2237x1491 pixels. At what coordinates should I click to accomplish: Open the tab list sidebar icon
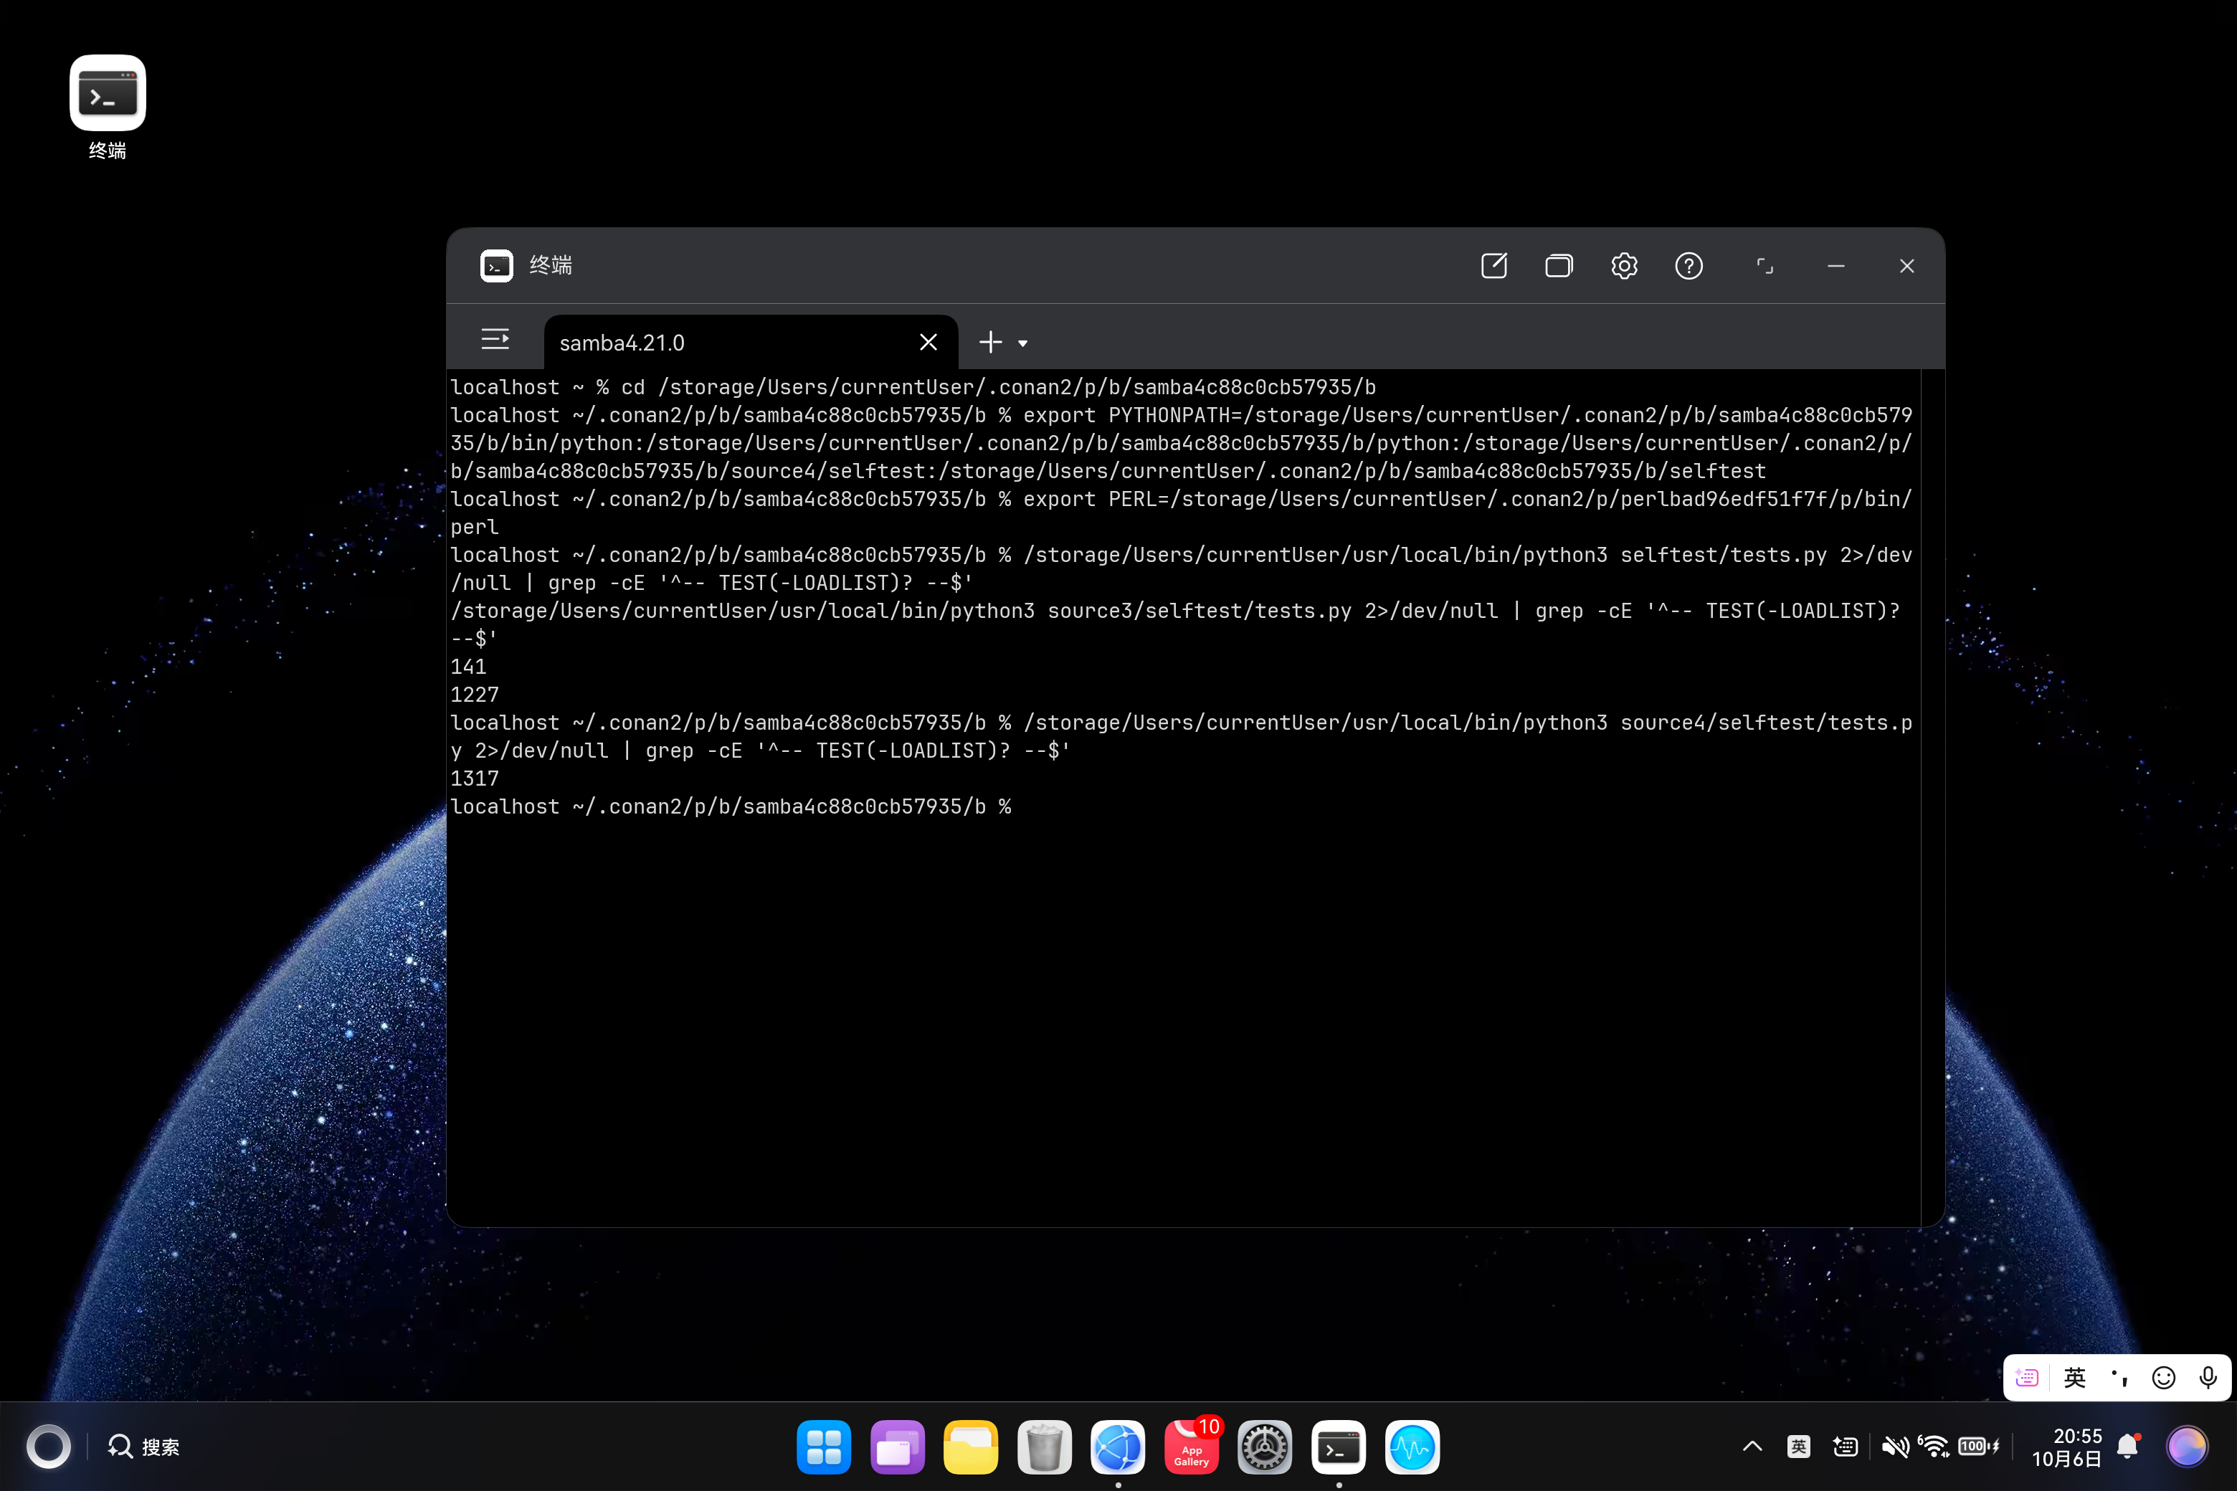[495, 340]
